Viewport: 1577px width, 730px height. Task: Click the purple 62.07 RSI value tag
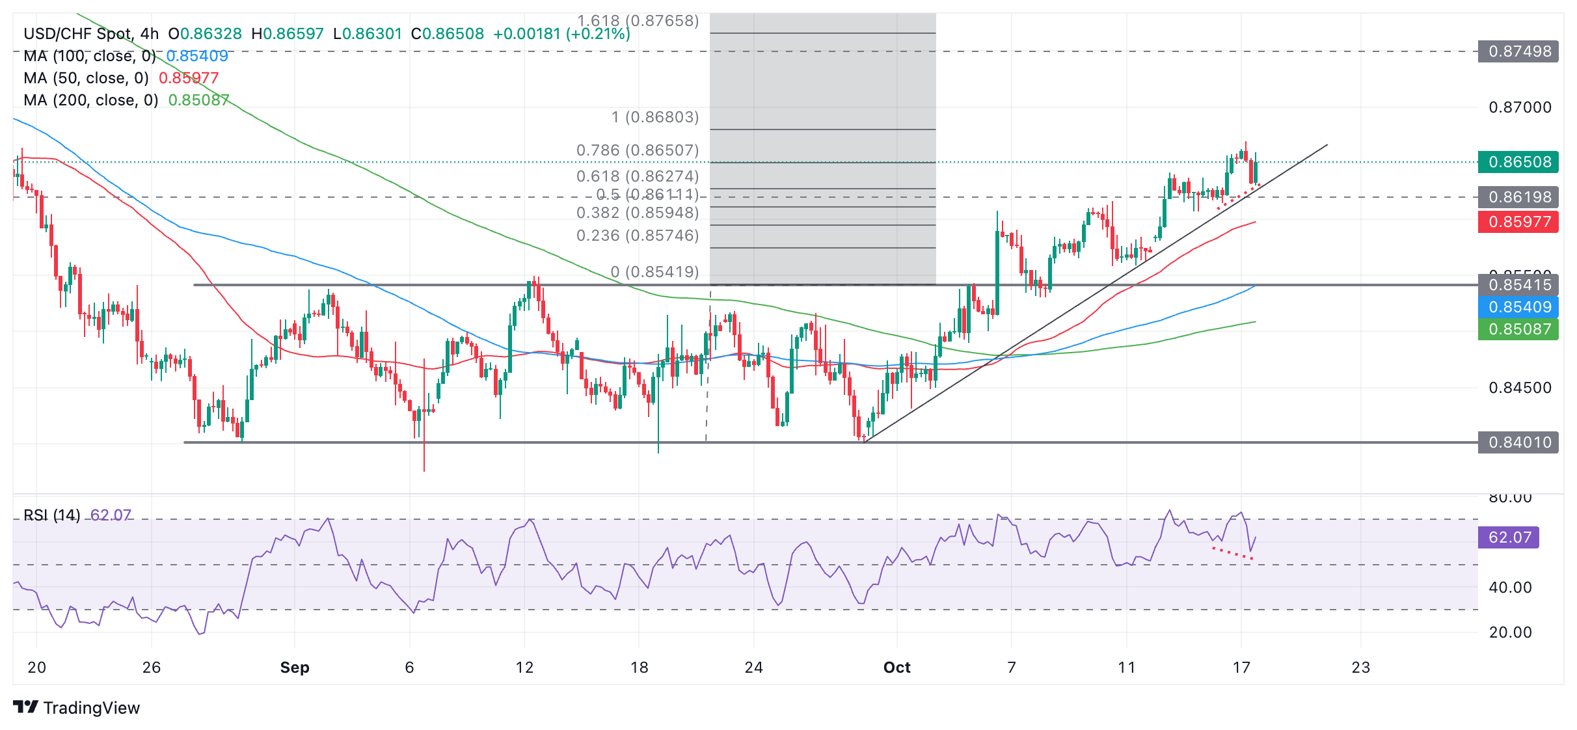click(x=1508, y=537)
